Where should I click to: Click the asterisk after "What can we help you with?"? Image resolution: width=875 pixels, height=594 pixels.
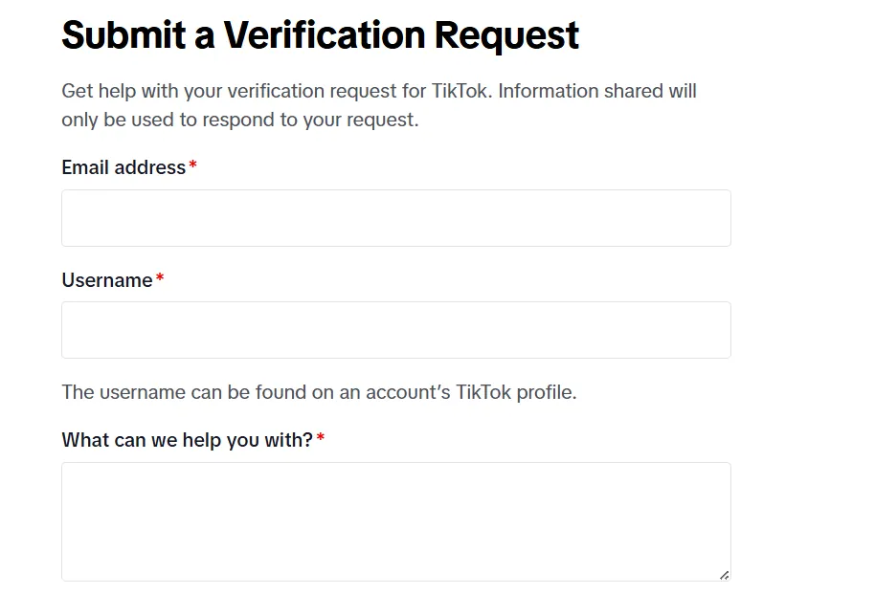click(322, 436)
